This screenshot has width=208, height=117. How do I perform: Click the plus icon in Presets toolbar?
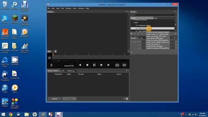[135, 34]
